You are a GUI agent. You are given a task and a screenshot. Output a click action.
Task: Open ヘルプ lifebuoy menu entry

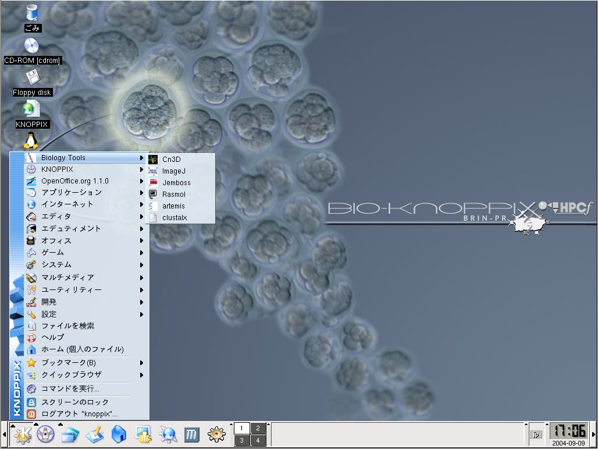(x=87, y=338)
